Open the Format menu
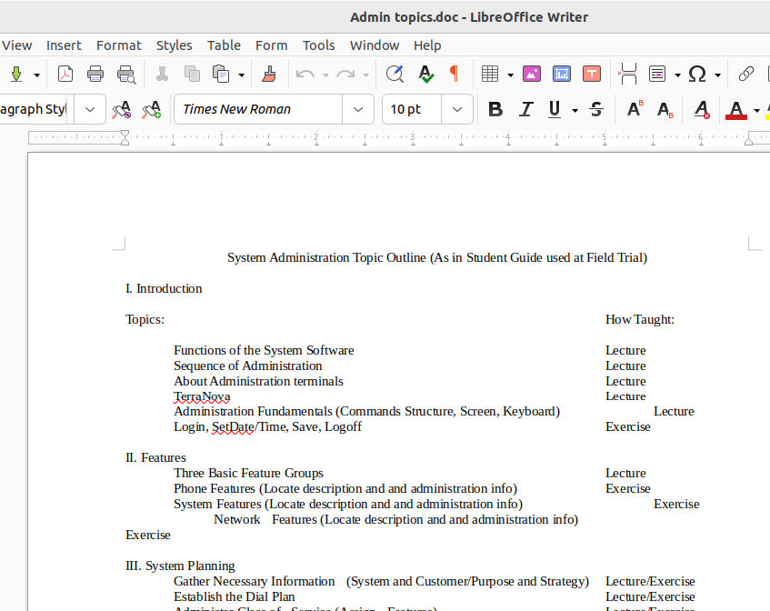770x611 pixels. point(119,45)
